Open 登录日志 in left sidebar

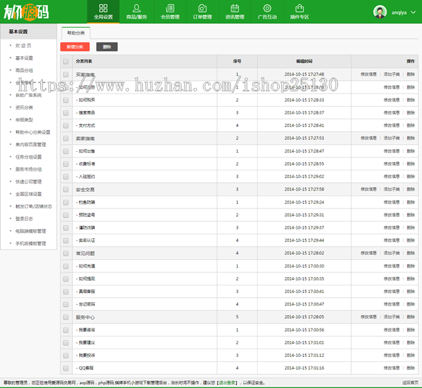(24, 218)
